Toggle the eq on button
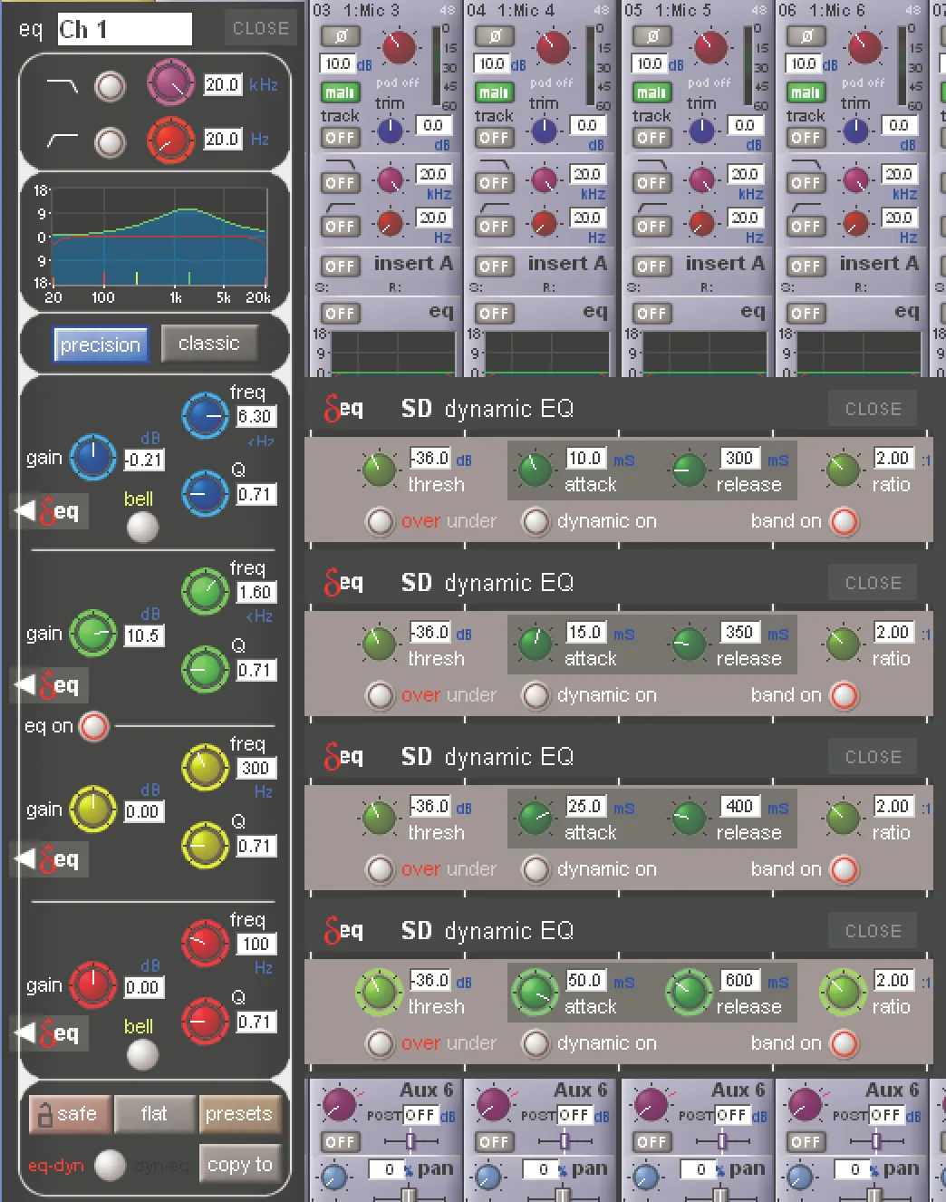Image resolution: width=946 pixels, height=1202 pixels. pyautogui.click(x=93, y=726)
